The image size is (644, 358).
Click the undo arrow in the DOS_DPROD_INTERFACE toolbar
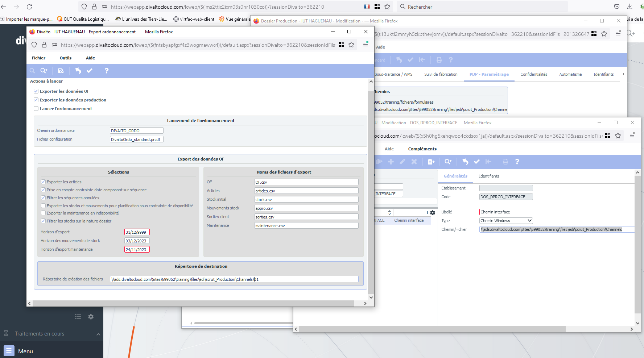pos(465,162)
